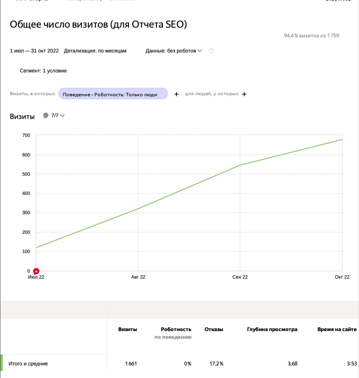Click the 'Роботность' column header
This screenshot has height=378, width=359.
click(x=176, y=329)
